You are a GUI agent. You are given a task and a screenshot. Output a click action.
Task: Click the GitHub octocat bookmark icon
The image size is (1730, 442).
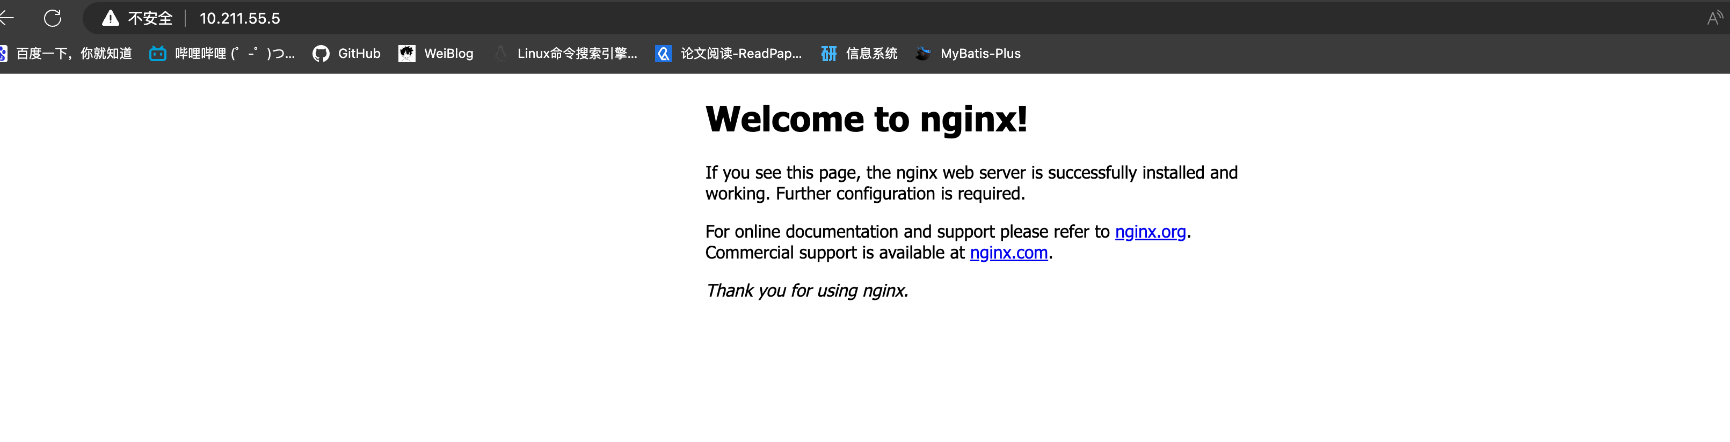tap(321, 54)
